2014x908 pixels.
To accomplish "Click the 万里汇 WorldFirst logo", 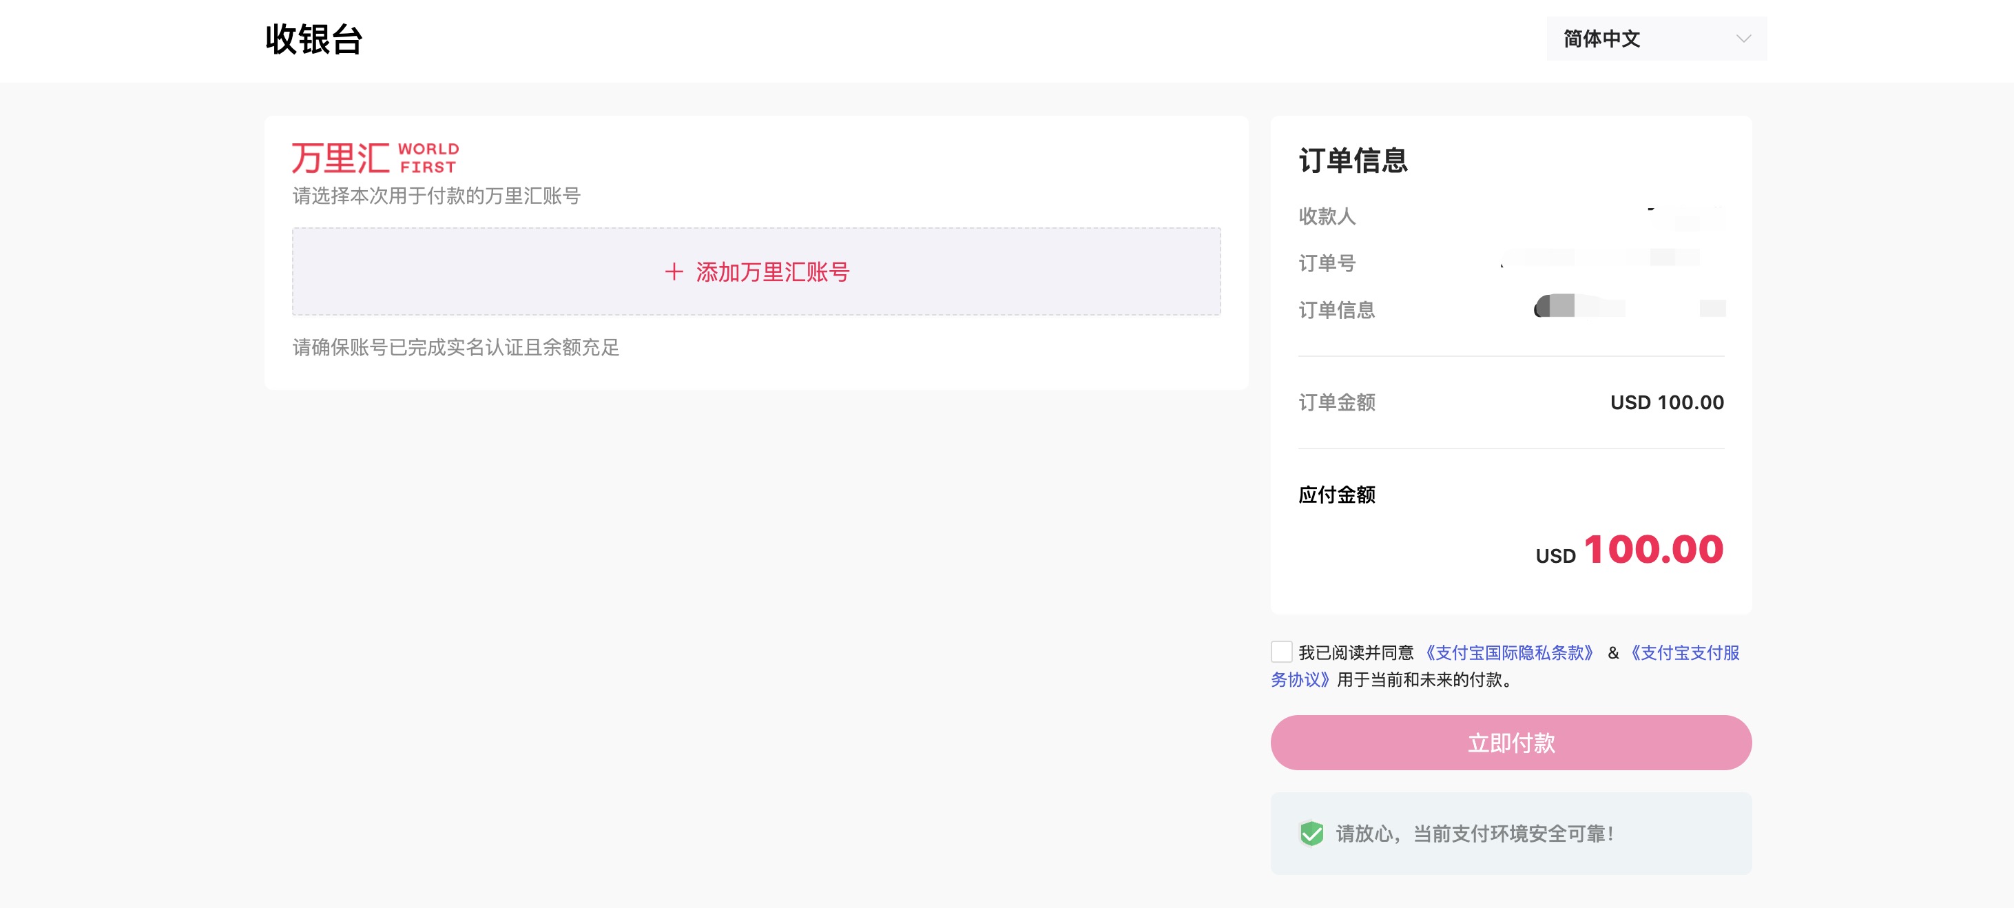I will pyautogui.click(x=375, y=158).
